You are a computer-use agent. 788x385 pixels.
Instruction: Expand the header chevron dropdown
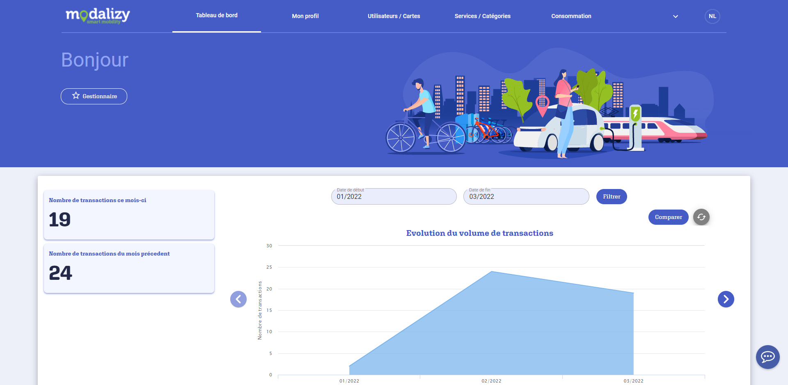click(675, 16)
